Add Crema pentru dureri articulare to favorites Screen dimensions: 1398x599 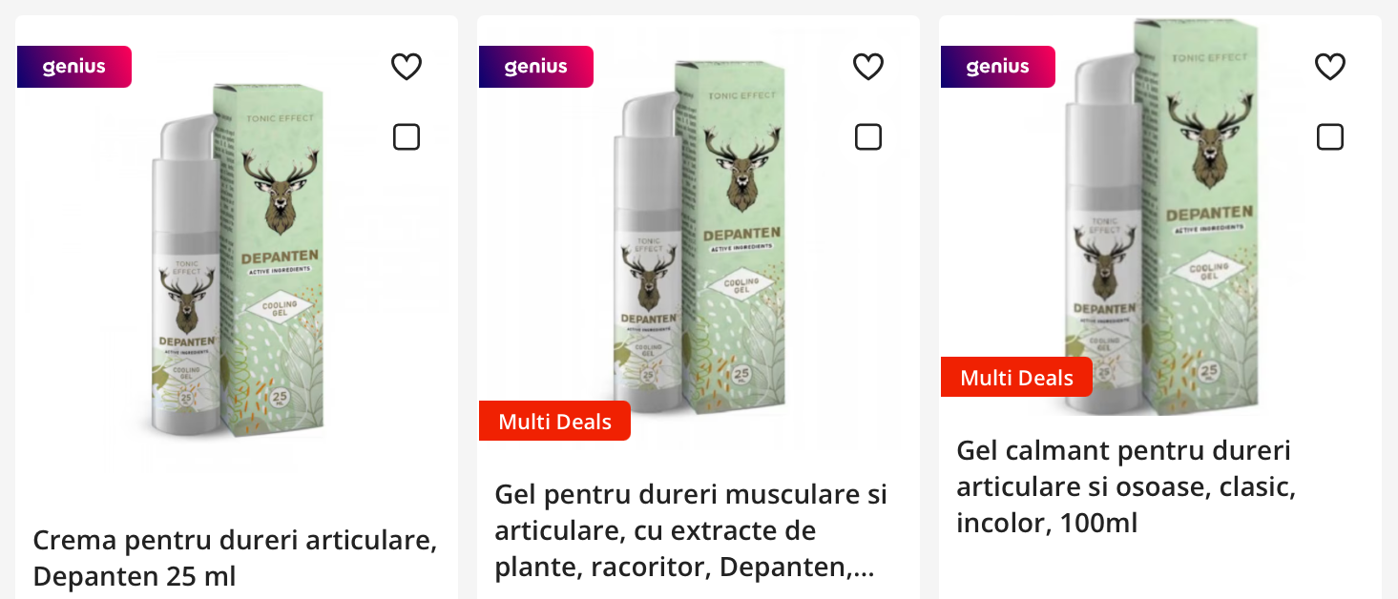tap(407, 67)
